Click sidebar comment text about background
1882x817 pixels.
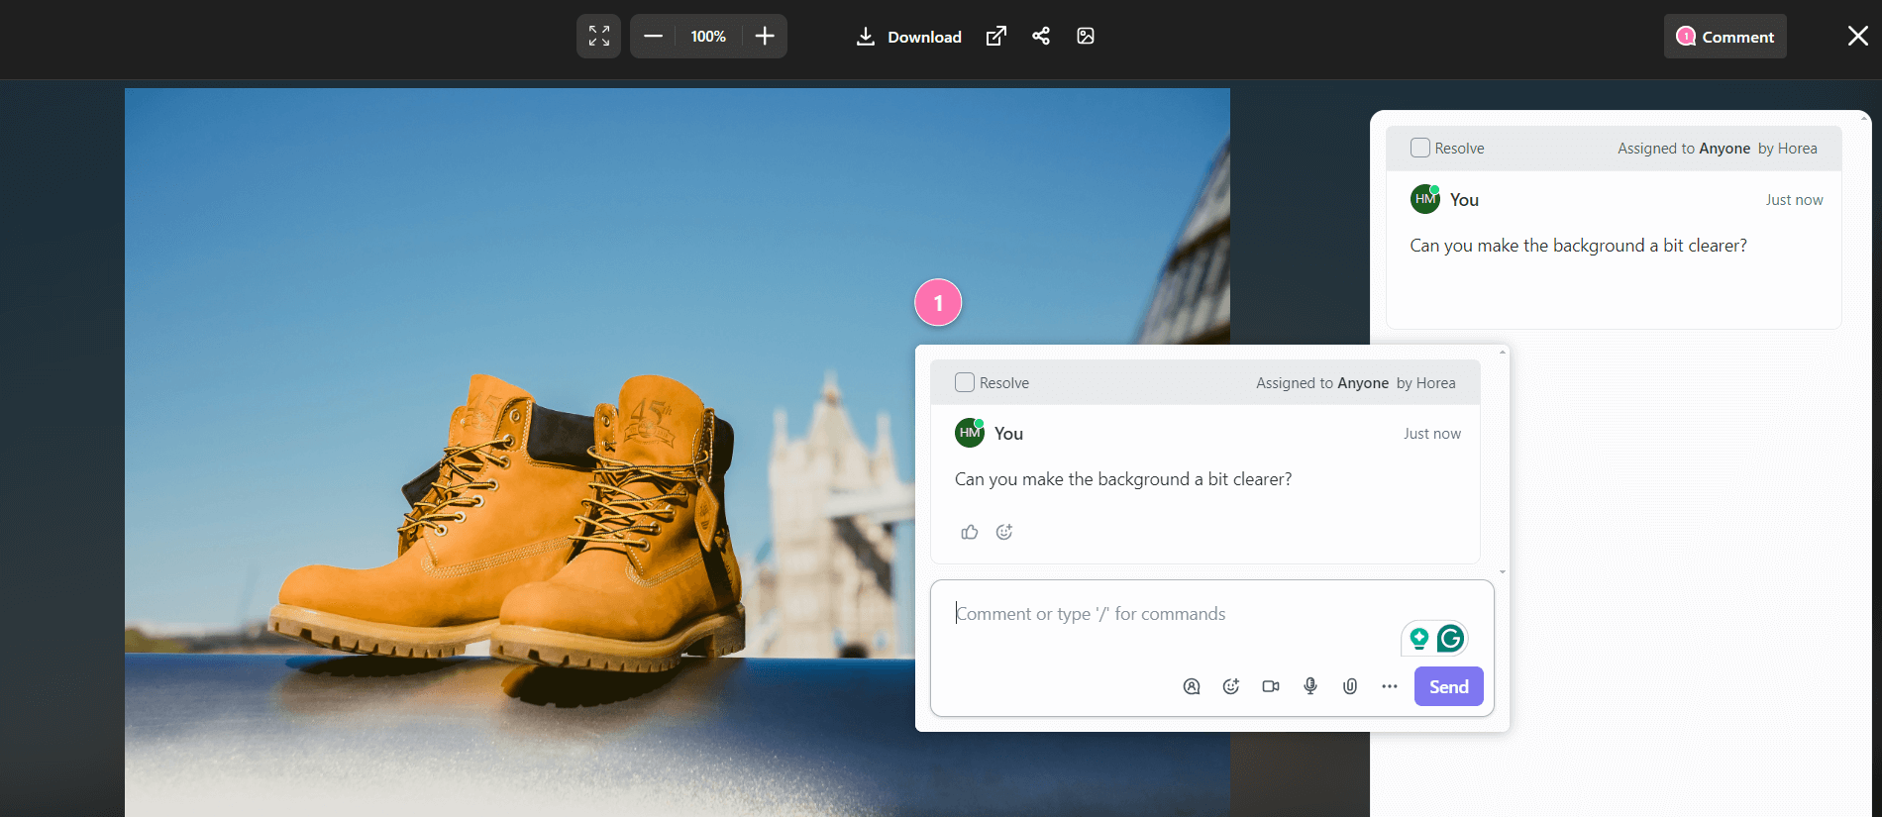1578,246
